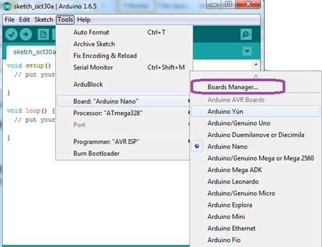
Task: Click the editor scrollbar up arrow
Action: (256, 64)
